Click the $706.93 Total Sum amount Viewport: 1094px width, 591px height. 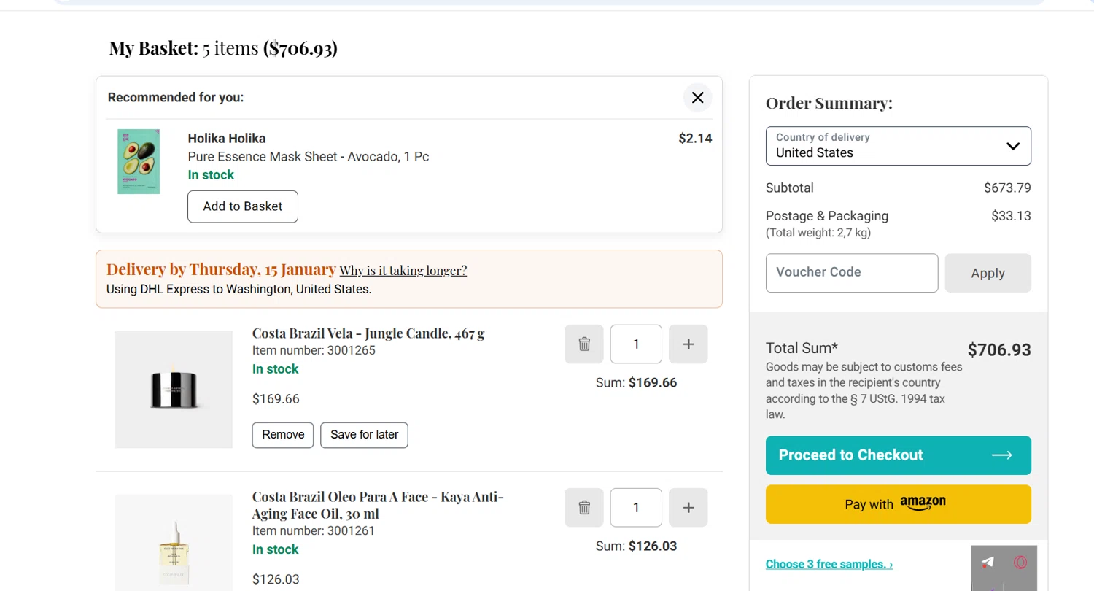pyautogui.click(x=999, y=350)
